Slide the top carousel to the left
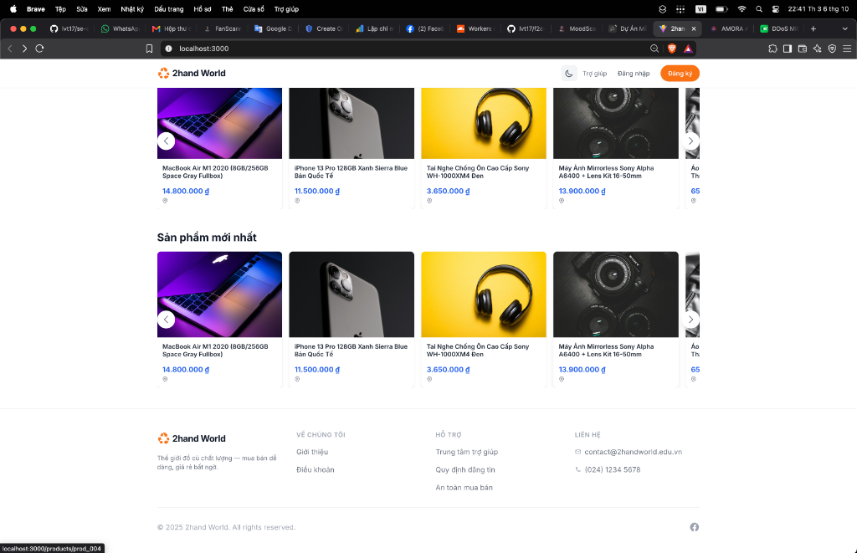Image resolution: width=857 pixels, height=553 pixels. click(x=167, y=141)
